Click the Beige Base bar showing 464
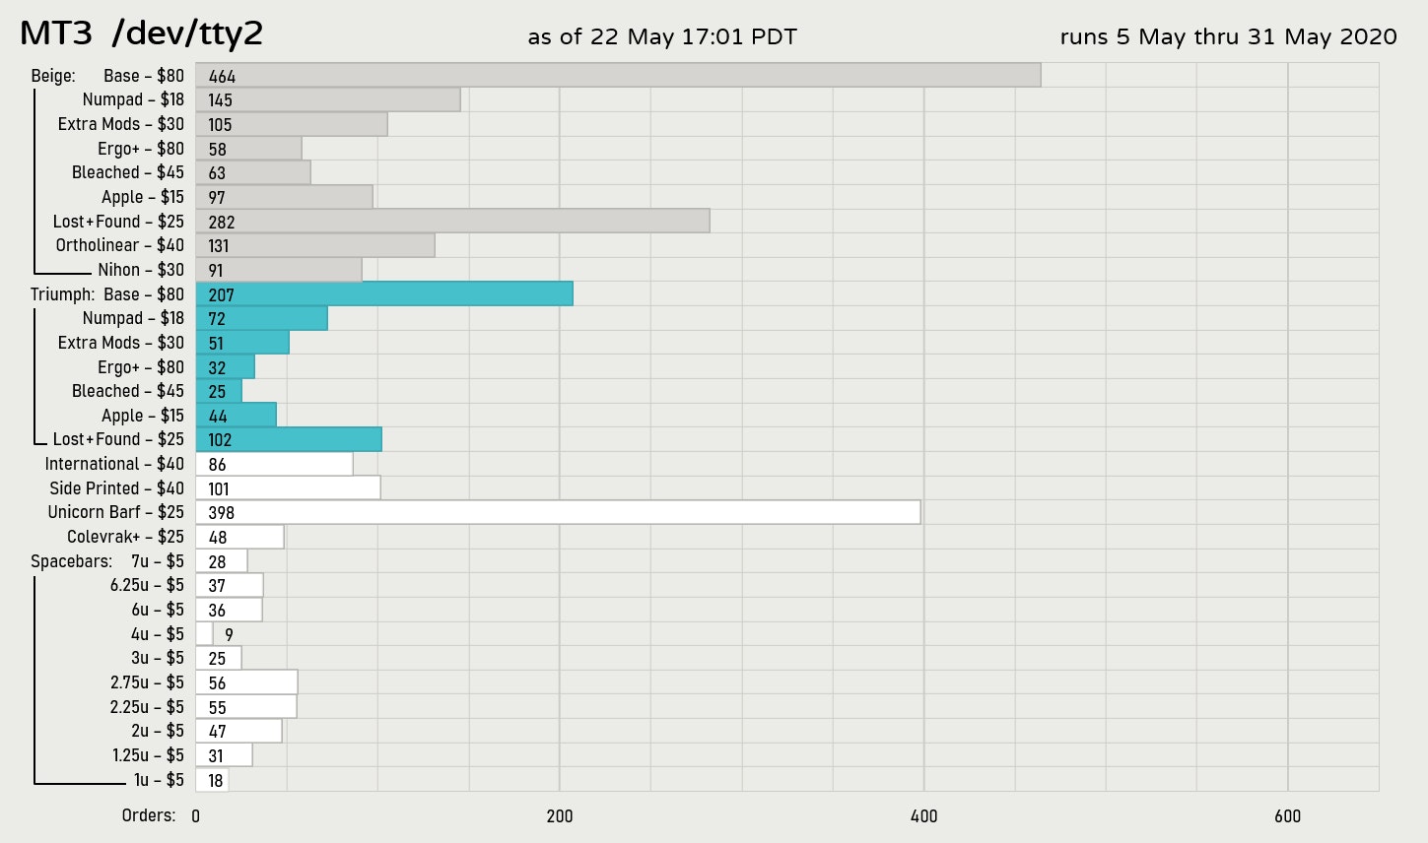 point(618,76)
